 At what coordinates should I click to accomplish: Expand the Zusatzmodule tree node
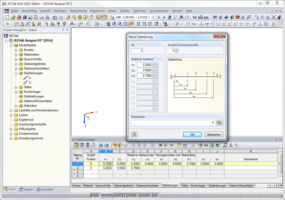(11, 134)
